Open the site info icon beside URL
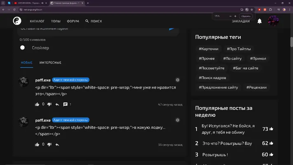Viewport: 293px width, 165px height. (21, 9)
